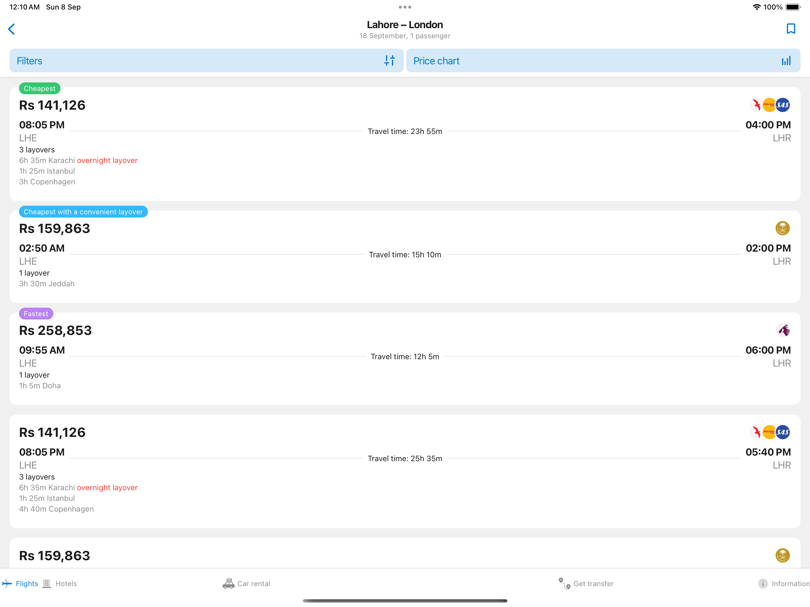Tap '3h Copenhagen' layover text

pyautogui.click(x=47, y=182)
